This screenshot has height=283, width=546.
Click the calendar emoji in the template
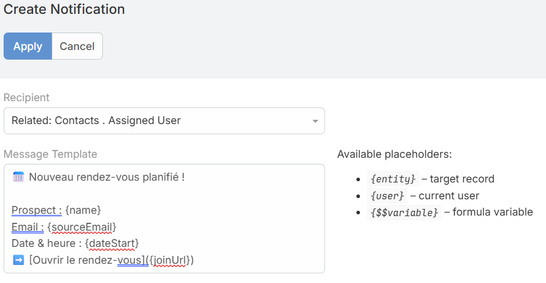19,177
